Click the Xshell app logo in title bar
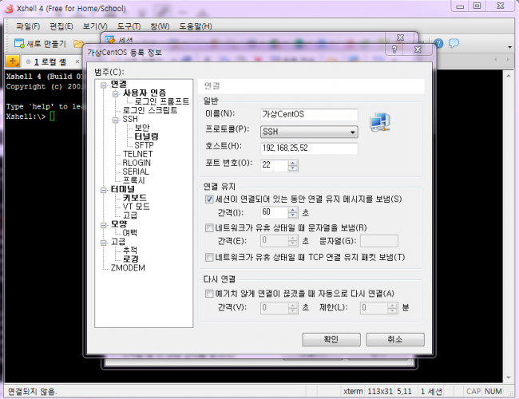The width and height of the screenshot is (519, 399). click(9, 8)
